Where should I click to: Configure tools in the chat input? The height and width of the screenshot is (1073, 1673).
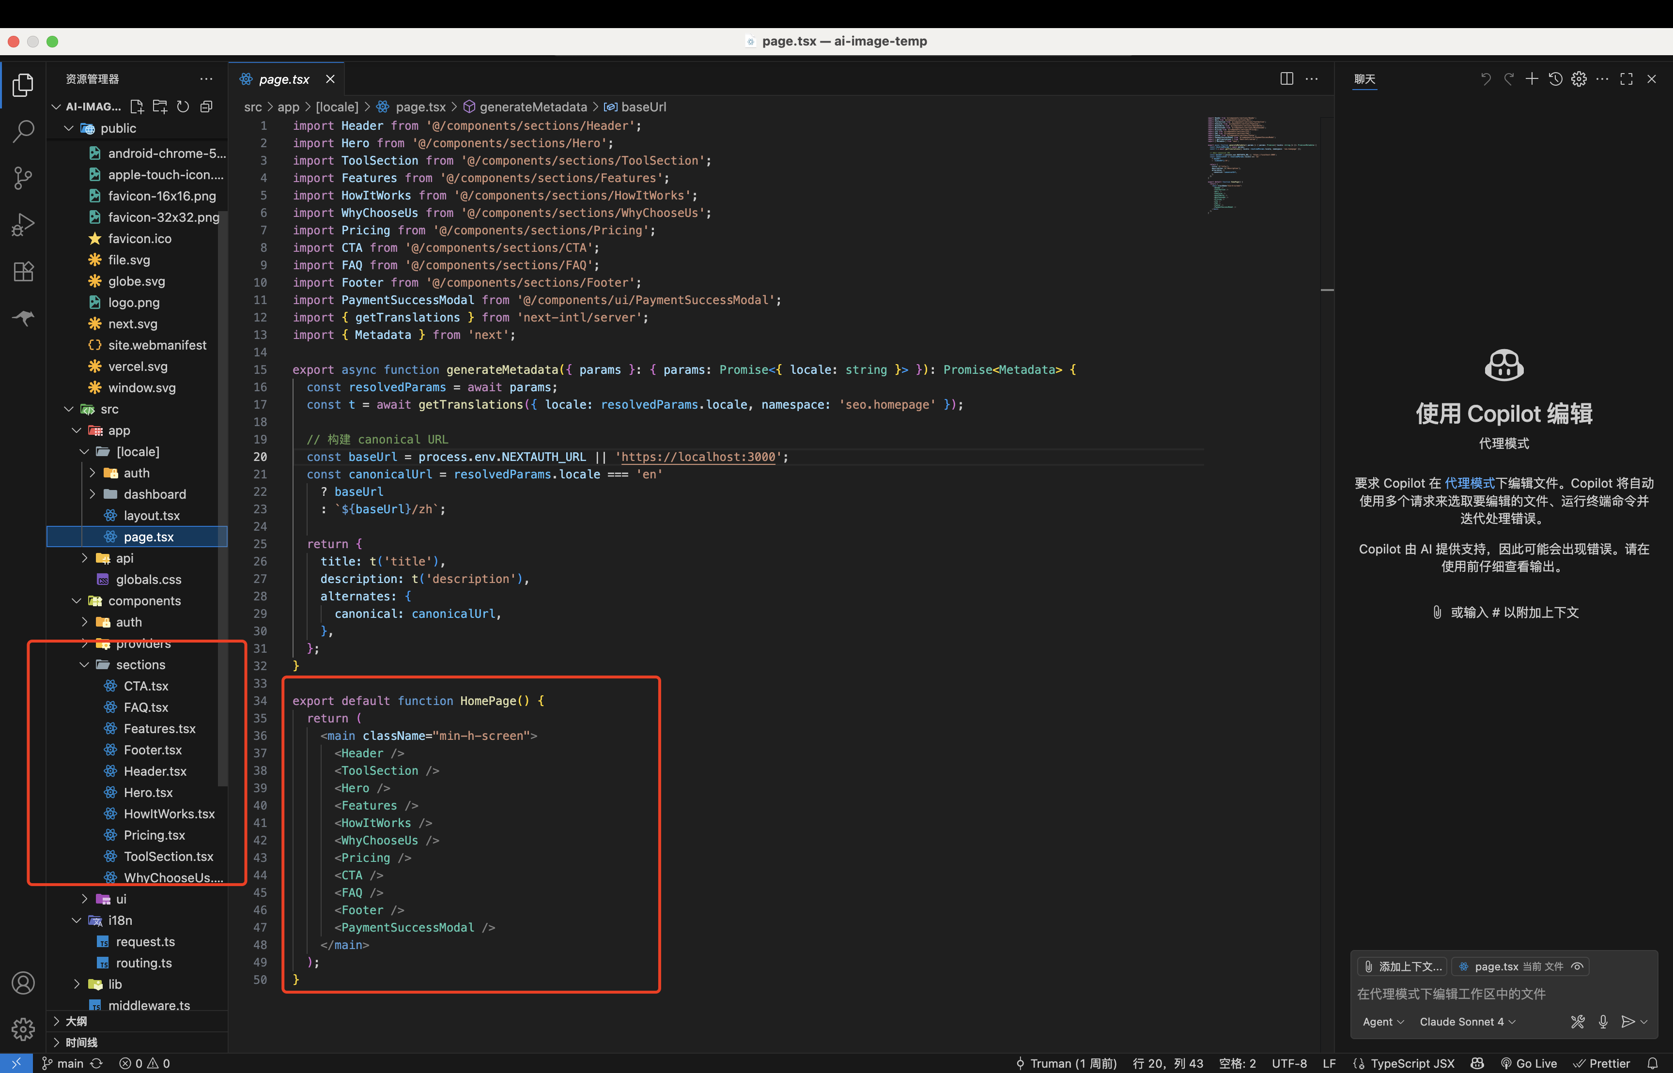pyautogui.click(x=1578, y=1022)
